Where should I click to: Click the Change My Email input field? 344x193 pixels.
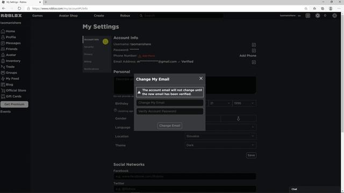[x=170, y=102]
